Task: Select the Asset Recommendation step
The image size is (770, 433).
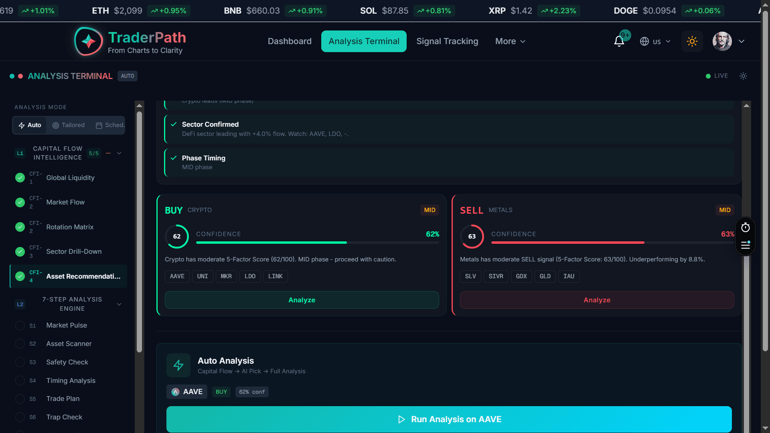Action: 68,276
